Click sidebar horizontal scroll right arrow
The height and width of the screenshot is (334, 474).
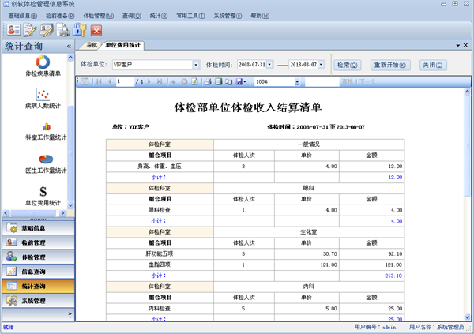pos(62,213)
